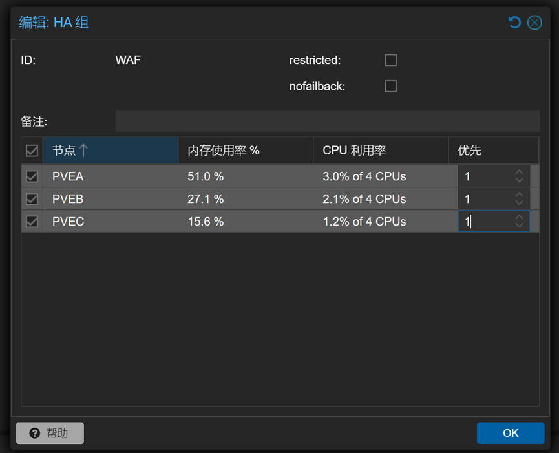Increase PVEC priority with up arrow

coord(519,217)
